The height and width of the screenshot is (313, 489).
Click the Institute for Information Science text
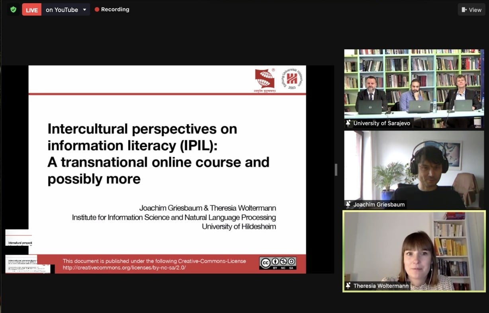(174, 217)
